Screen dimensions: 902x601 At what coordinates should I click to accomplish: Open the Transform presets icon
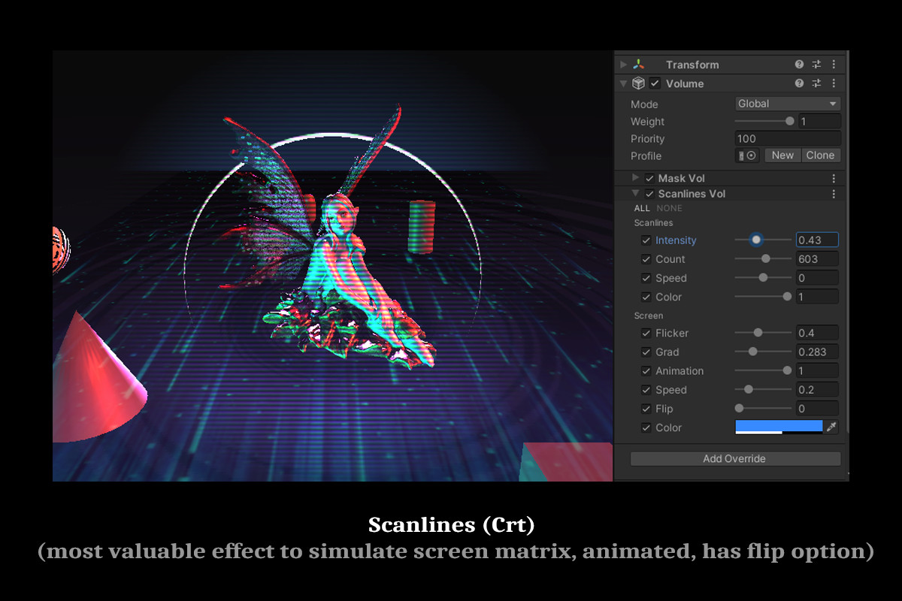pyautogui.click(x=816, y=64)
